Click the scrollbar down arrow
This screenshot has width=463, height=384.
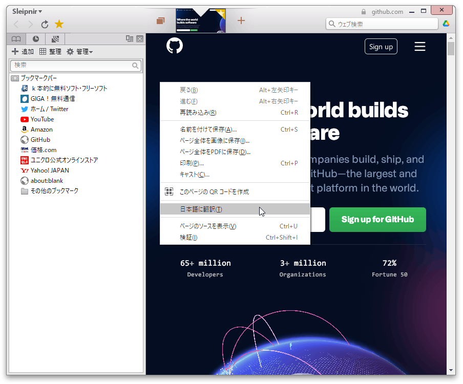tap(451, 370)
